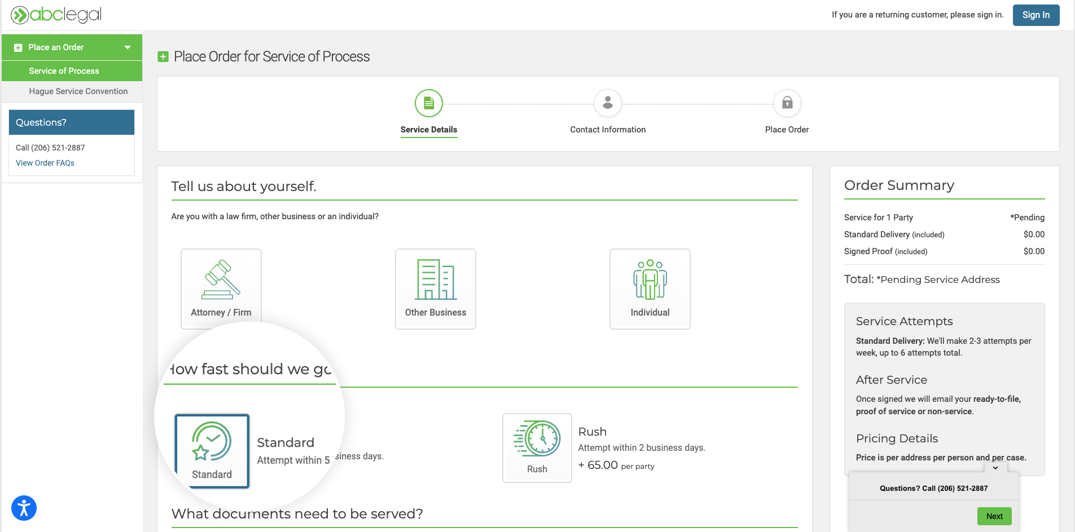Click the Contact Information person icon
Screen dimensions: 1075x532
[607, 103]
